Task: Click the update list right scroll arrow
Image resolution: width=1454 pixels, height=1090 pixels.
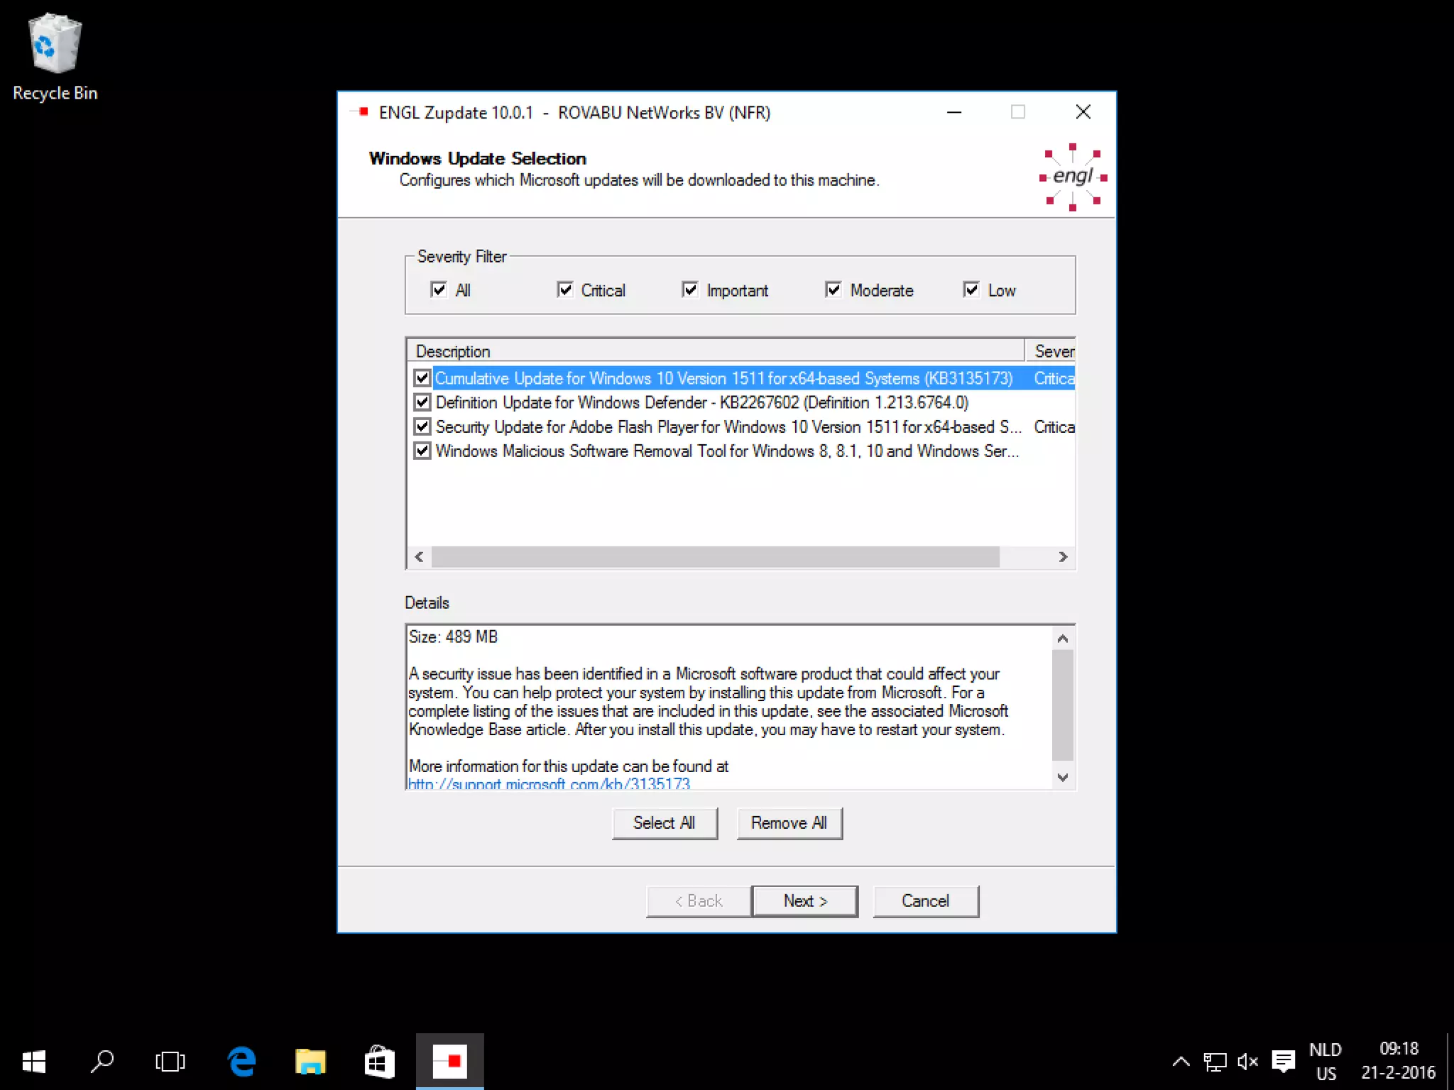Action: (1063, 557)
